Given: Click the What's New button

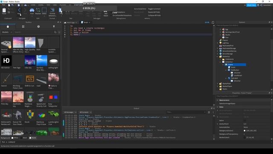Looking at the screenshot, I should click(x=251, y=5).
